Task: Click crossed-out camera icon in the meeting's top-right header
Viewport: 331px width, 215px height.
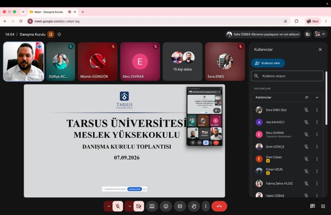Action: pos(308,34)
